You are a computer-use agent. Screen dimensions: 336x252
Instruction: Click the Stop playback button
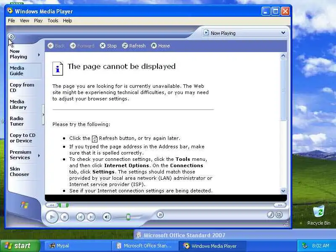tap(65, 217)
